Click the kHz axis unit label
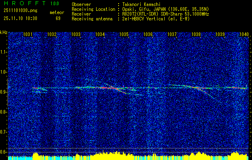 point(4,32)
